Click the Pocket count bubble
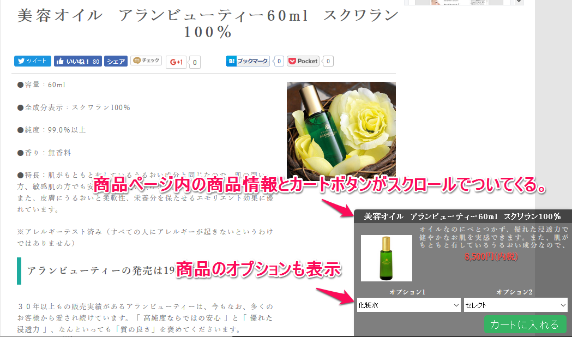 (x=328, y=61)
